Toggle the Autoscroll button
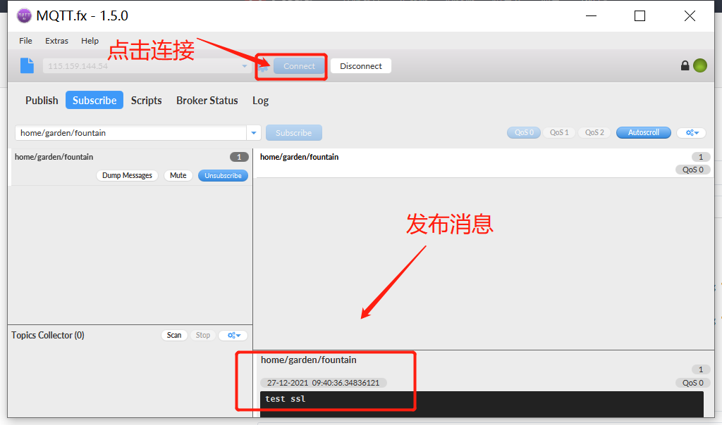 pyautogui.click(x=644, y=133)
